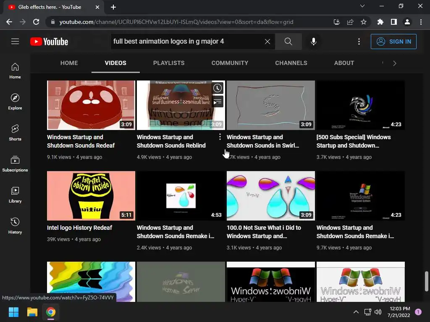This screenshot has width=430, height=322.
Task: Go to the YouTube logo home link
Action: point(49,42)
